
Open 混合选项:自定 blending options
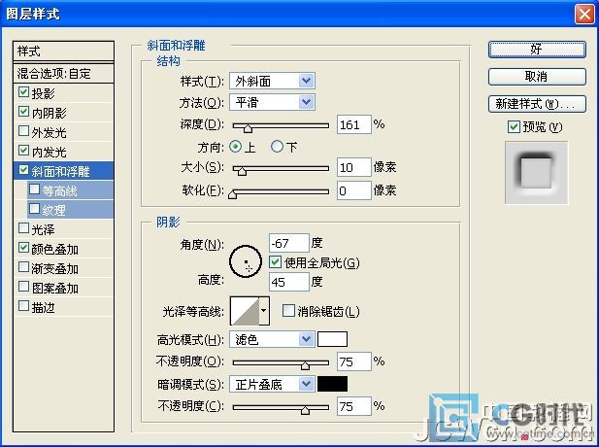[x=63, y=73]
